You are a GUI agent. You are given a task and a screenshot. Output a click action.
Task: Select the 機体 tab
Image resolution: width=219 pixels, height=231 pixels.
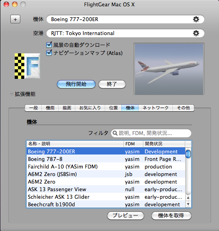[x=130, y=108]
